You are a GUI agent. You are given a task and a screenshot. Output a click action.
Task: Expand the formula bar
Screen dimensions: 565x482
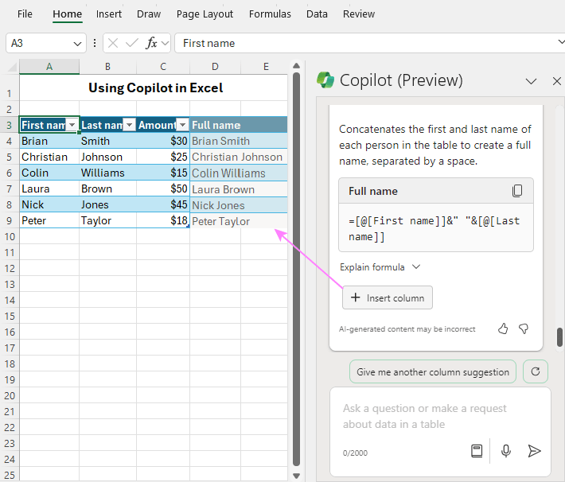click(561, 42)
